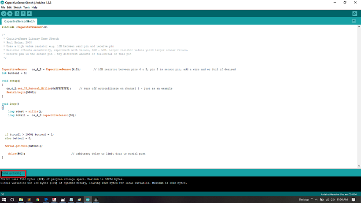Click the 'int button1 = 0;' line
Screen dimensions: 361x203
point(14,73)
